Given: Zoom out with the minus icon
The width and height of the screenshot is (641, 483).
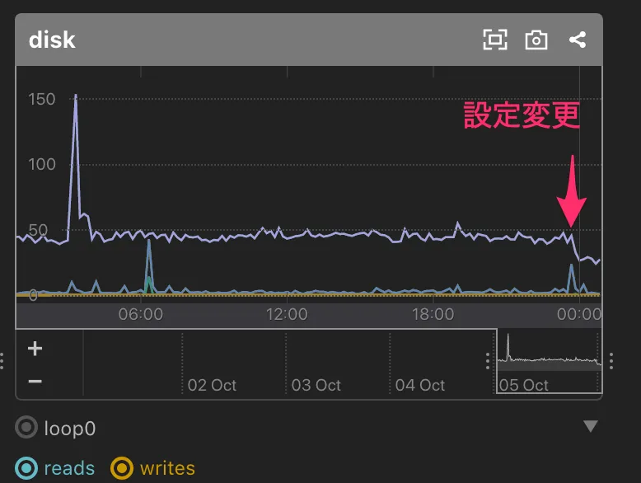Looking at the screenshot, I should point(35,381).
